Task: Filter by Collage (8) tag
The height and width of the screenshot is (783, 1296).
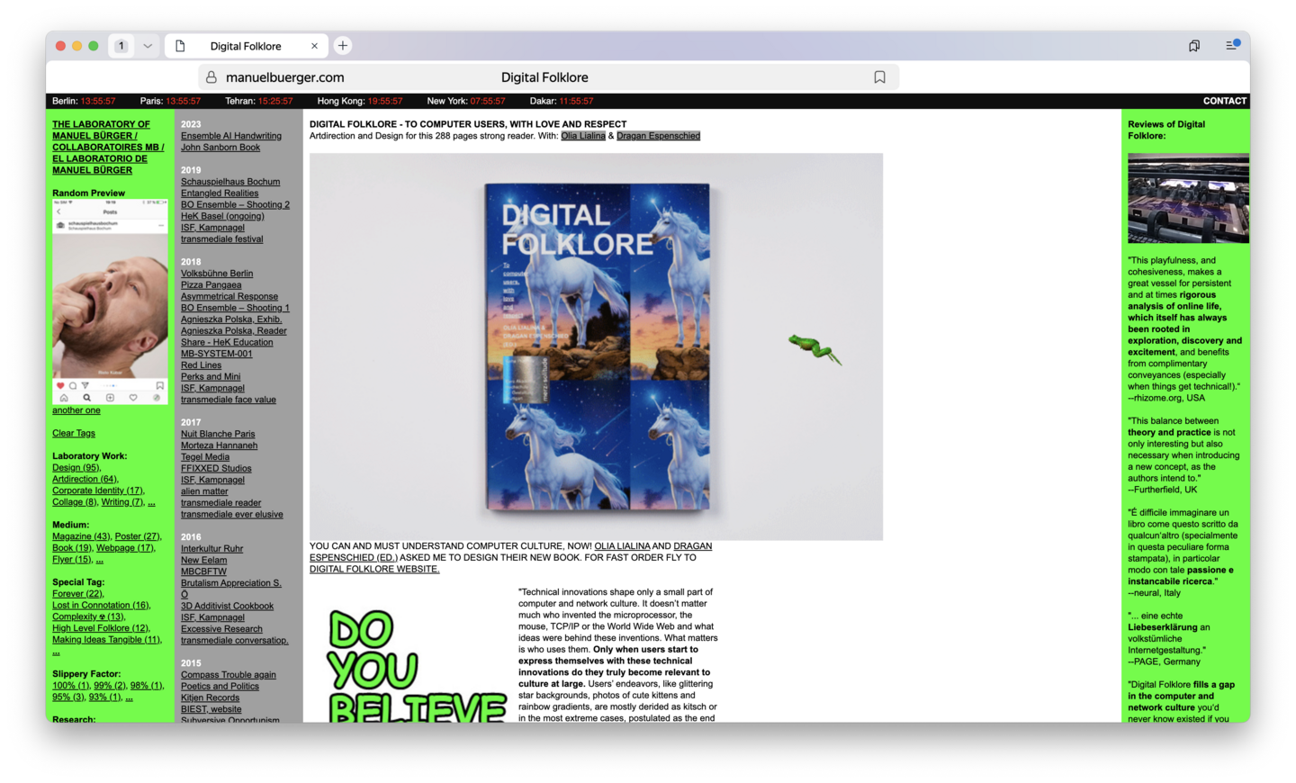Action: (75, 502)
